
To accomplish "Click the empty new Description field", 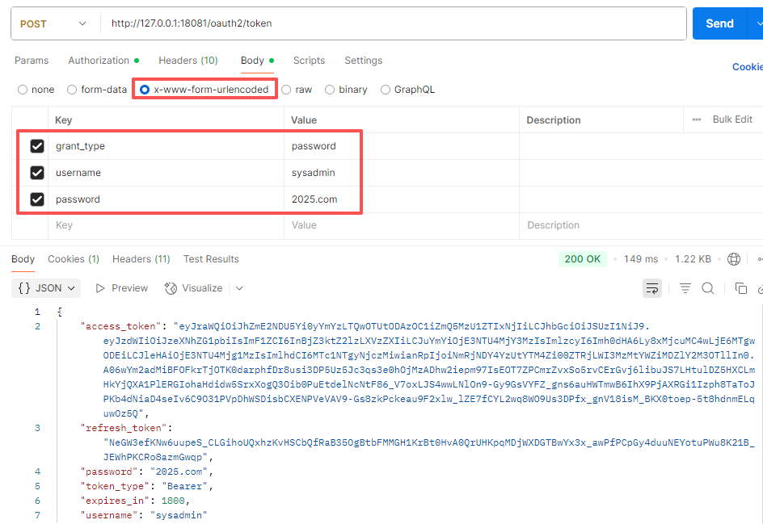I will [x=641, y=225].
